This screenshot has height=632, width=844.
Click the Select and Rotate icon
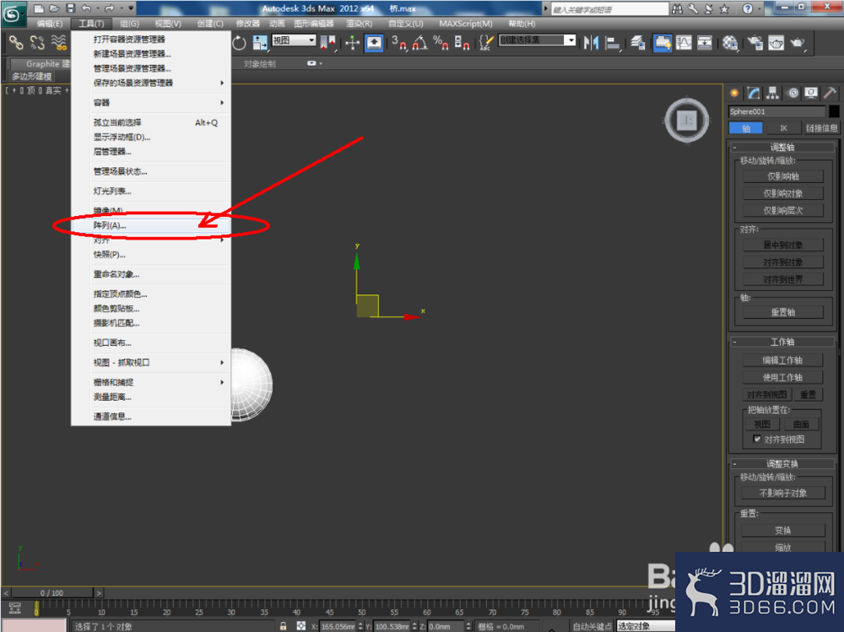pos(239,42)
